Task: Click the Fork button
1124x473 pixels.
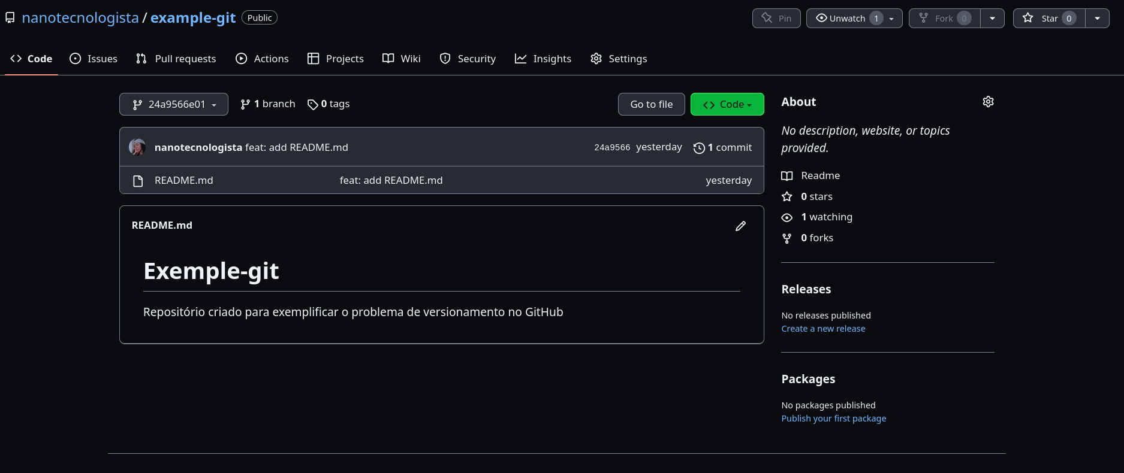Action: 945,18
